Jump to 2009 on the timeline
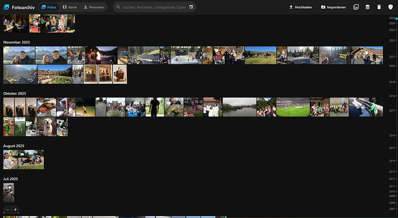This screenshot has height=218, width=398. (392, 196)
